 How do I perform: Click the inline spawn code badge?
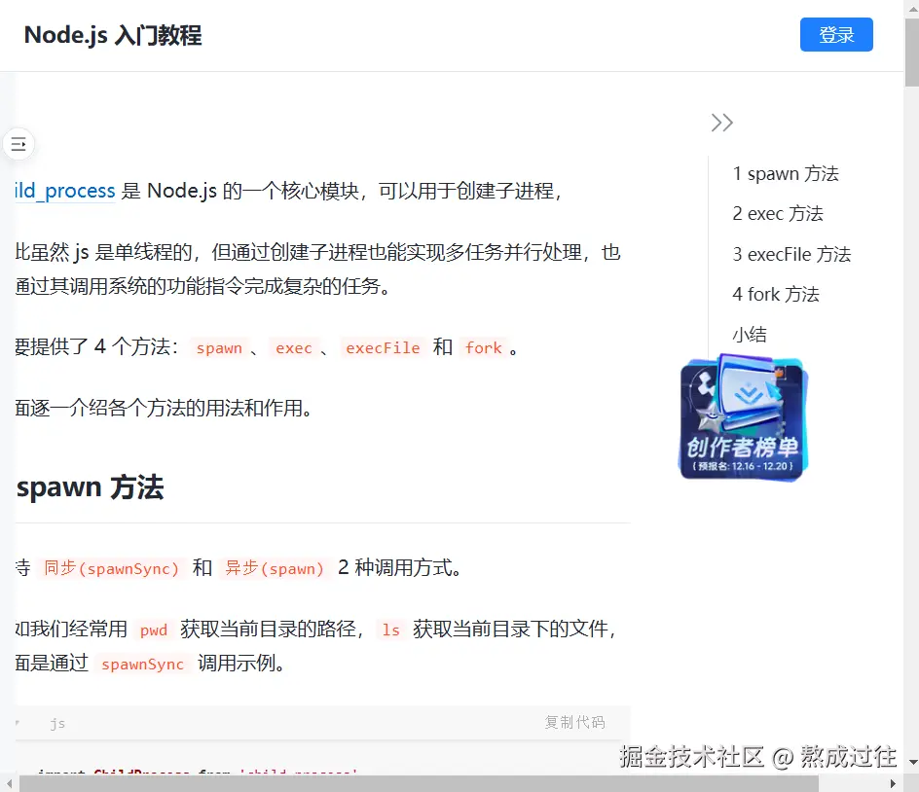point(219,348)
